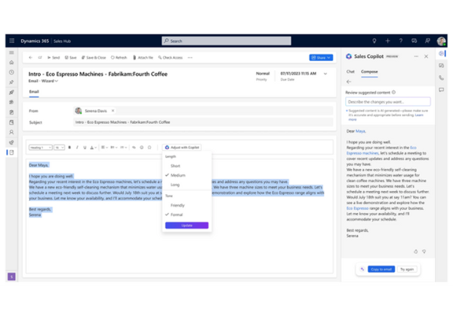Click the thumbs up feedback icon

(416, 251)
